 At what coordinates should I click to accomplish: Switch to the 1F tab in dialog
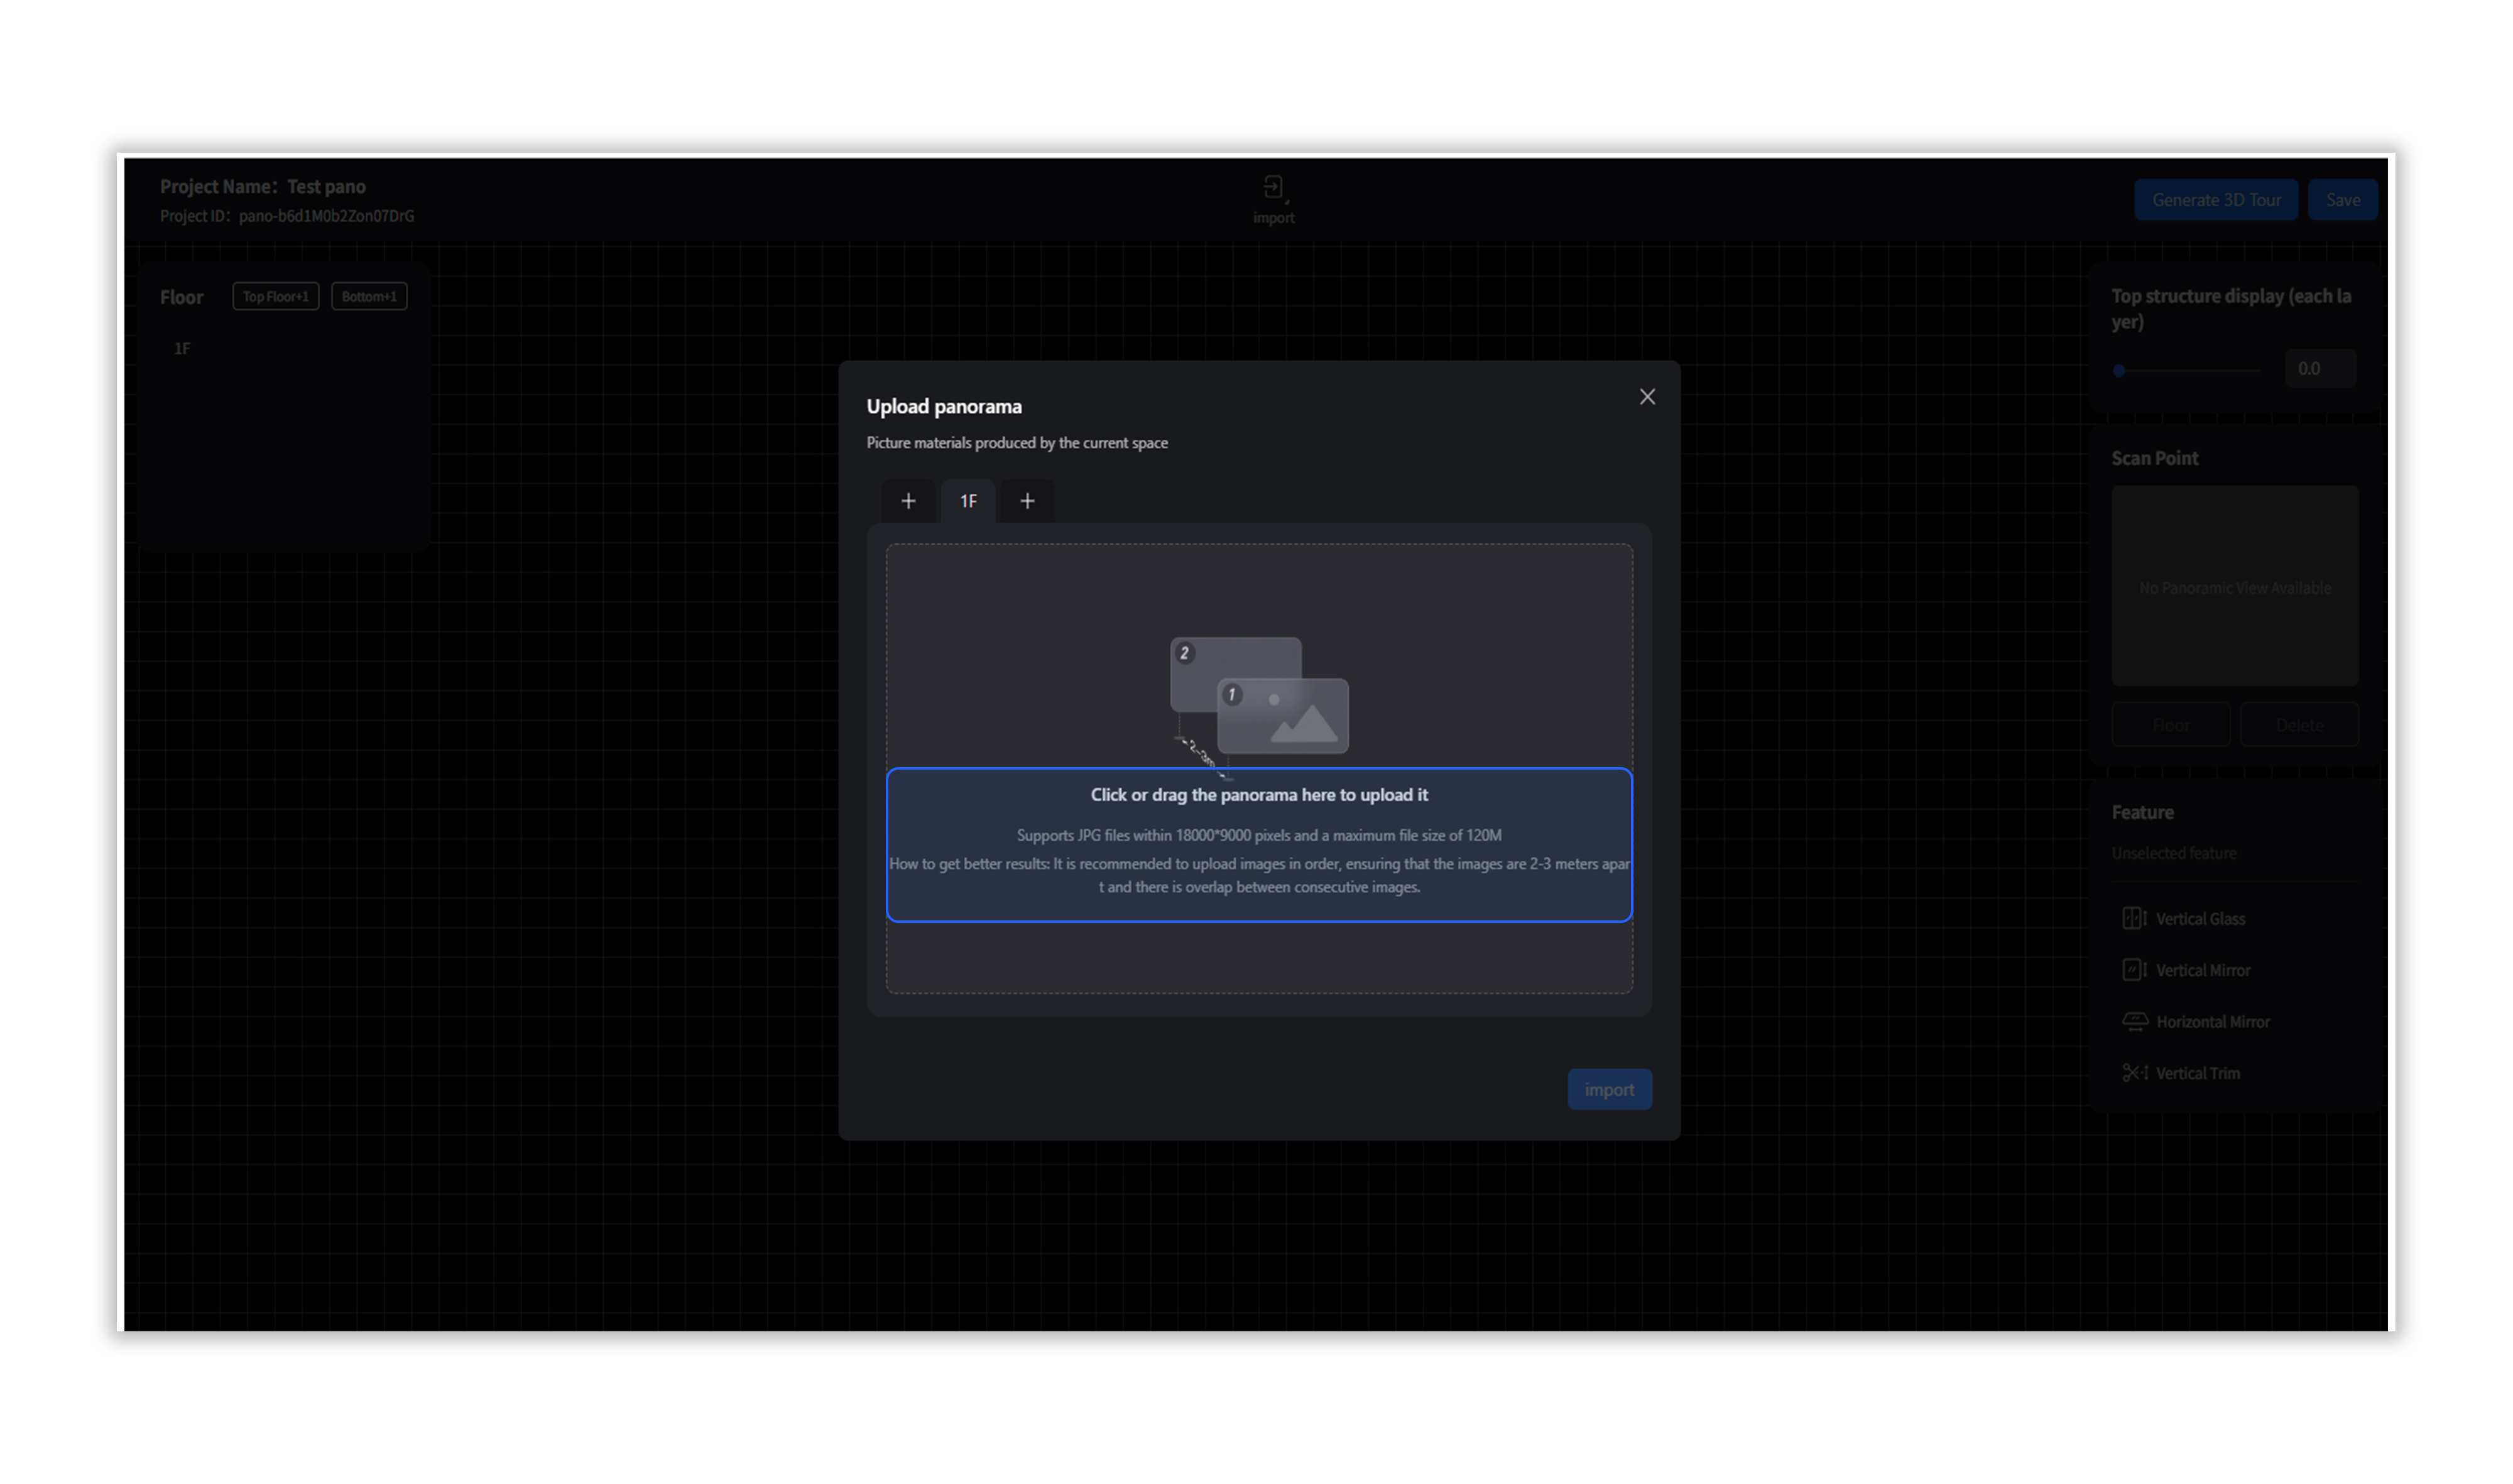(967, 501)
